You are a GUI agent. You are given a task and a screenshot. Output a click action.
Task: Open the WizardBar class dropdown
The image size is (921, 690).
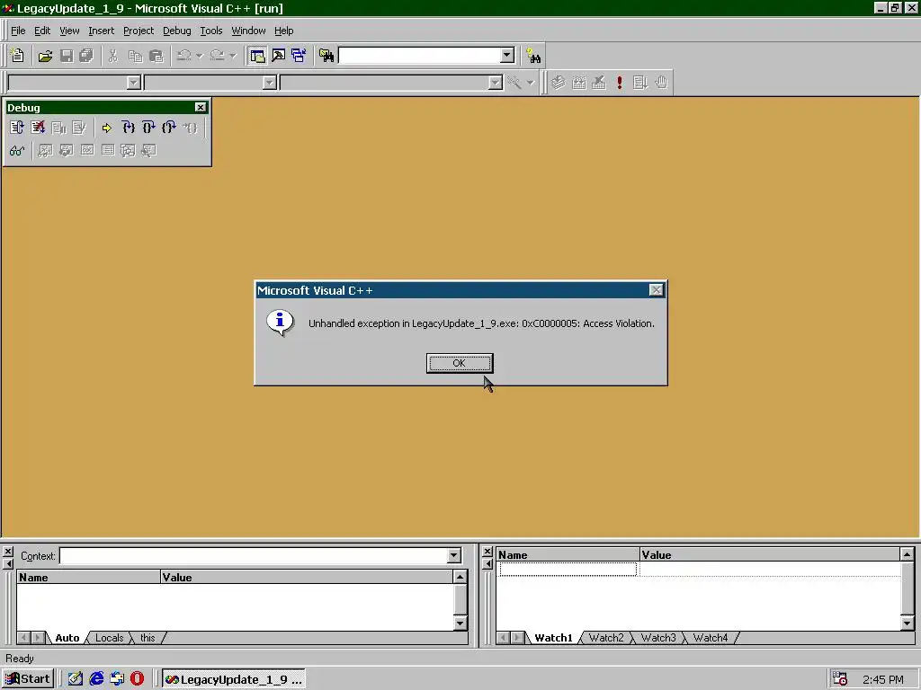click(134, 82)
